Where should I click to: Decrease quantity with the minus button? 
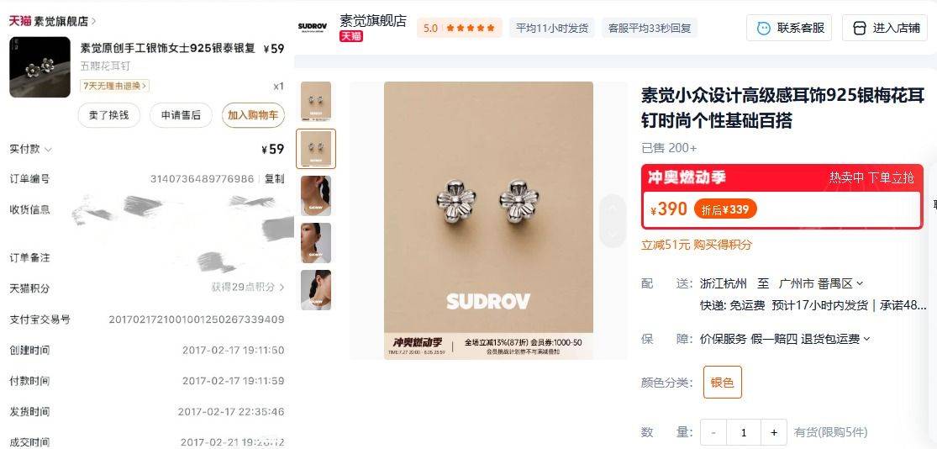point(713,432)
